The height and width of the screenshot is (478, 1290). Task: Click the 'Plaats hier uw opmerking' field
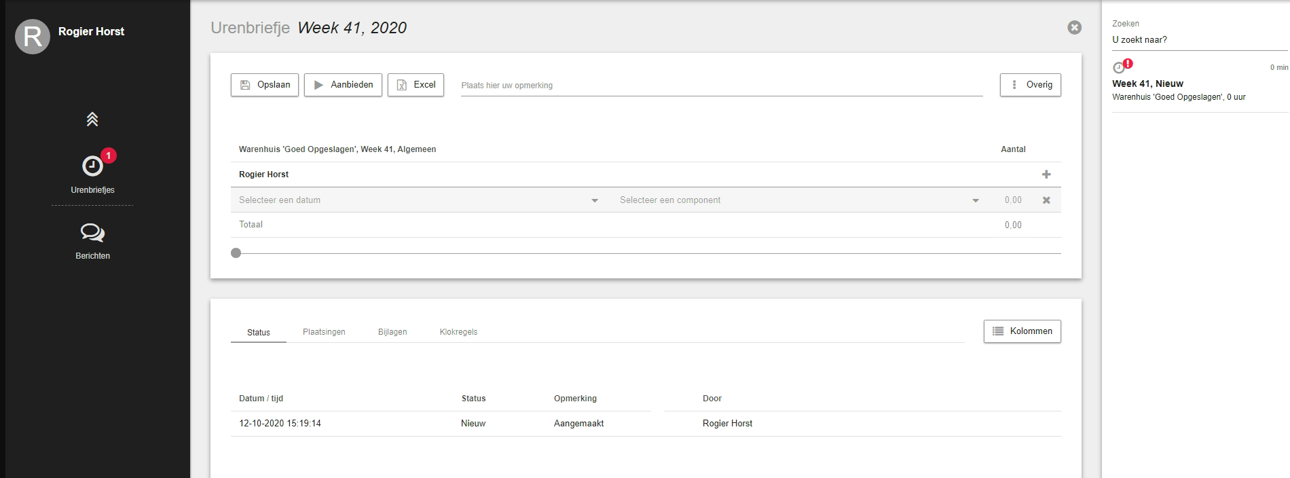721,86
